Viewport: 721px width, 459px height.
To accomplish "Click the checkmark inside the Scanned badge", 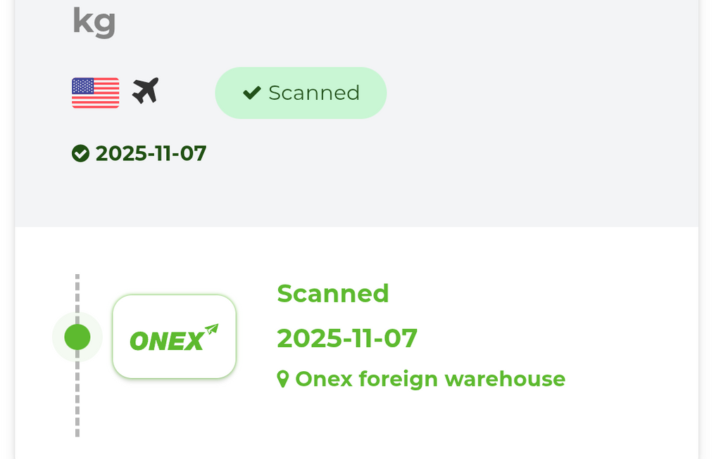I will (251, 93).
